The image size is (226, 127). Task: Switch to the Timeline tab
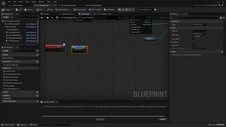pos(106,14)
